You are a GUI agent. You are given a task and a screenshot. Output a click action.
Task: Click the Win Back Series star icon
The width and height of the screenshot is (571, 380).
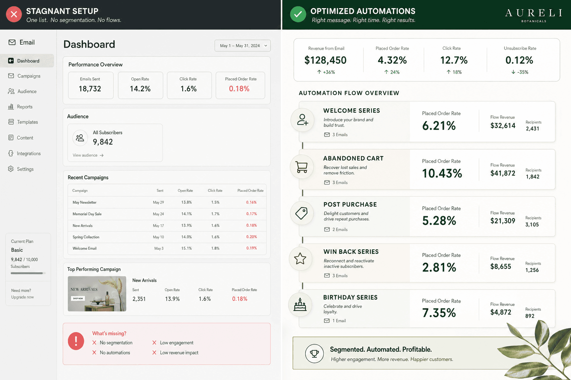[x=300, y=259]
